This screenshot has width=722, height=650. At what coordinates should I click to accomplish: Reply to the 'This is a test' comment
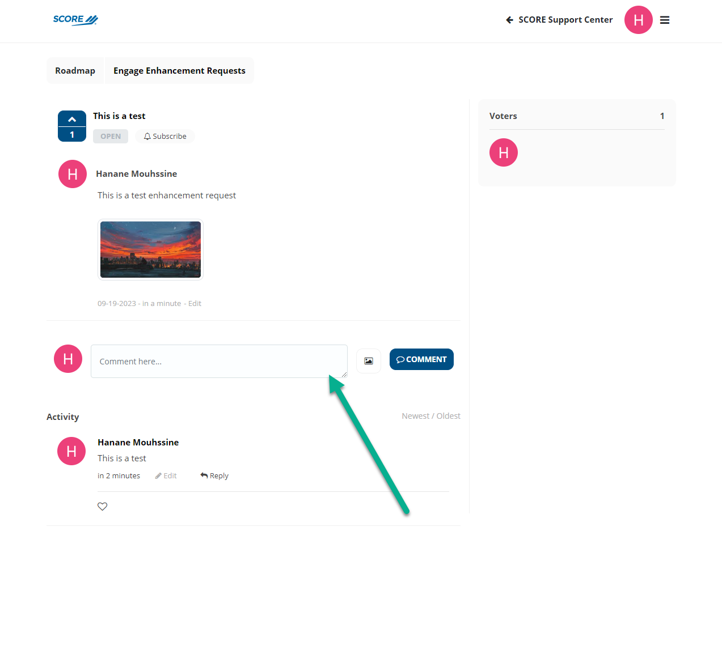[214, 476]
